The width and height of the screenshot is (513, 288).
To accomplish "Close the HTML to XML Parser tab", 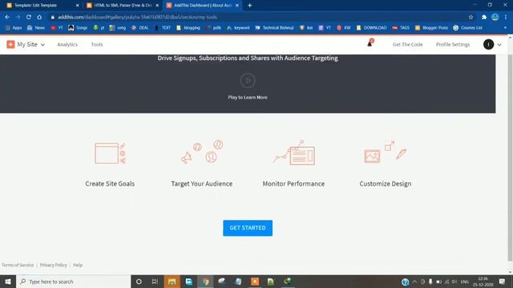I will 157,6.
